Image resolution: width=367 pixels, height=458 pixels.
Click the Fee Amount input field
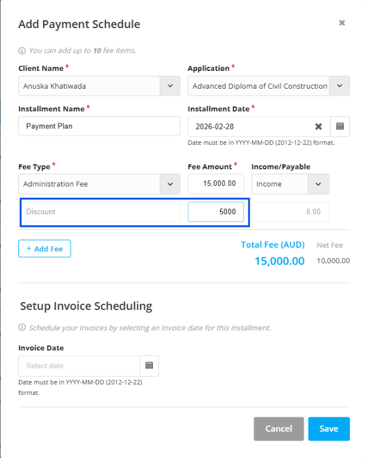coord(216,184)
